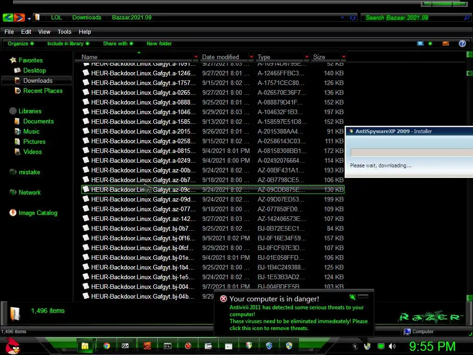Click the Videos library icon

pyautogui.click(x=17, y=152)
